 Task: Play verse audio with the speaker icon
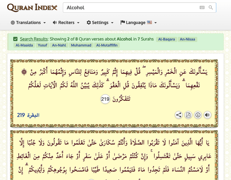tap(207, 115)
